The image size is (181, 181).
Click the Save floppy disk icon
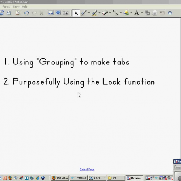pos(9,13)
